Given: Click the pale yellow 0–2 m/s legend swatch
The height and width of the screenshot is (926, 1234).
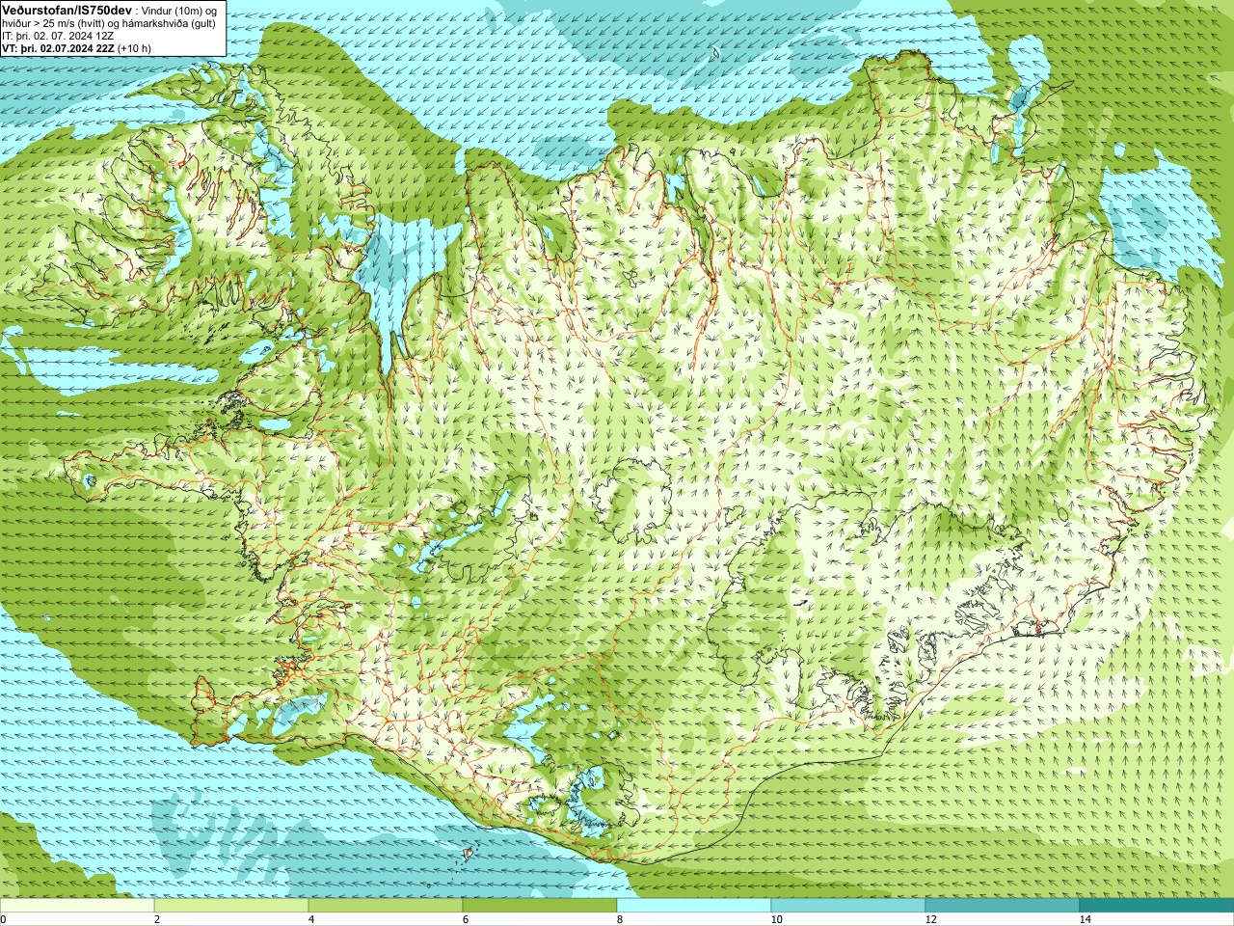Looking at the screenshot, I should (77, 905).
